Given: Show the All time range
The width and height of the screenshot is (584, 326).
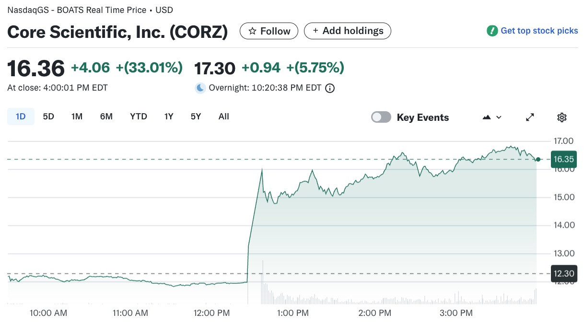Looking at the screenshot, I should (223, 116).
